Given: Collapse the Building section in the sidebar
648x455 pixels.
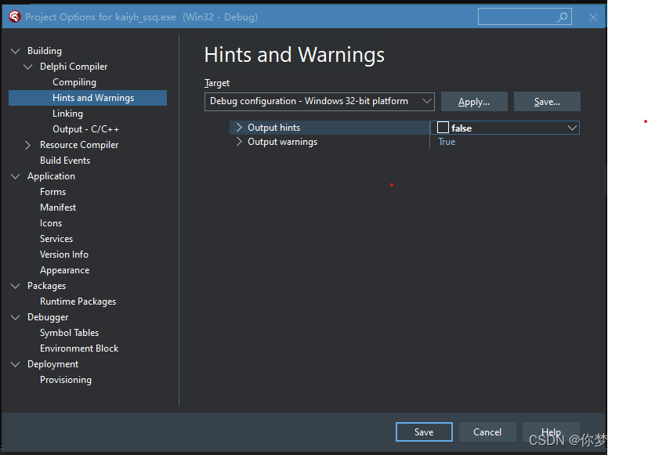Looking at the screenshot, I should 15,50.
